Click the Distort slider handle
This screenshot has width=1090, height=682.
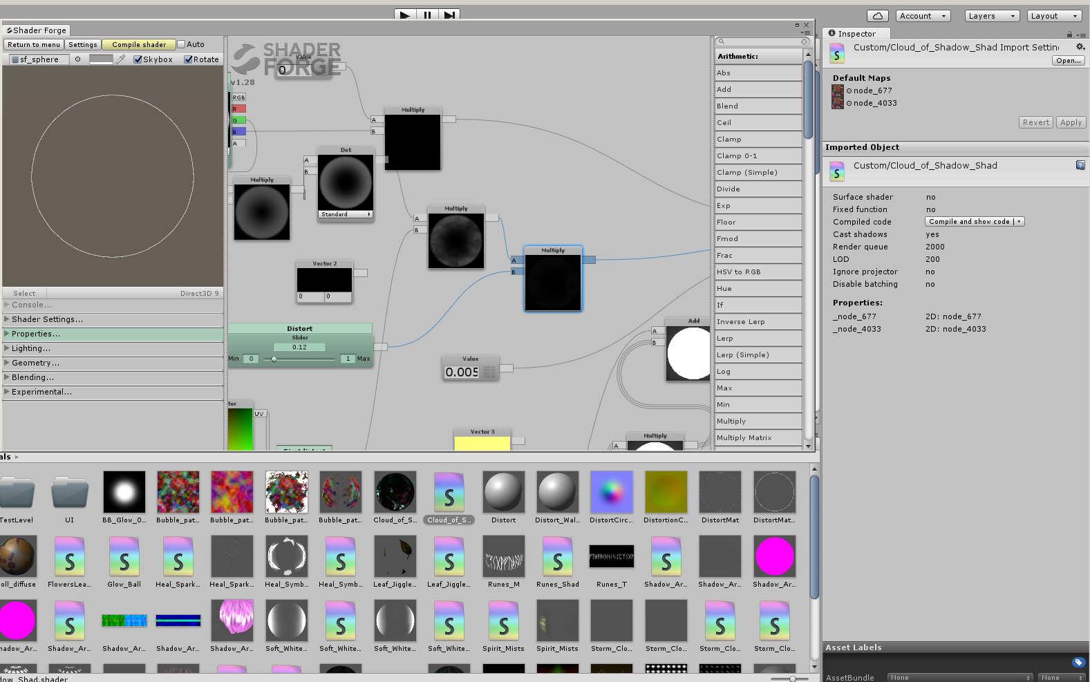tap(274, 359)
